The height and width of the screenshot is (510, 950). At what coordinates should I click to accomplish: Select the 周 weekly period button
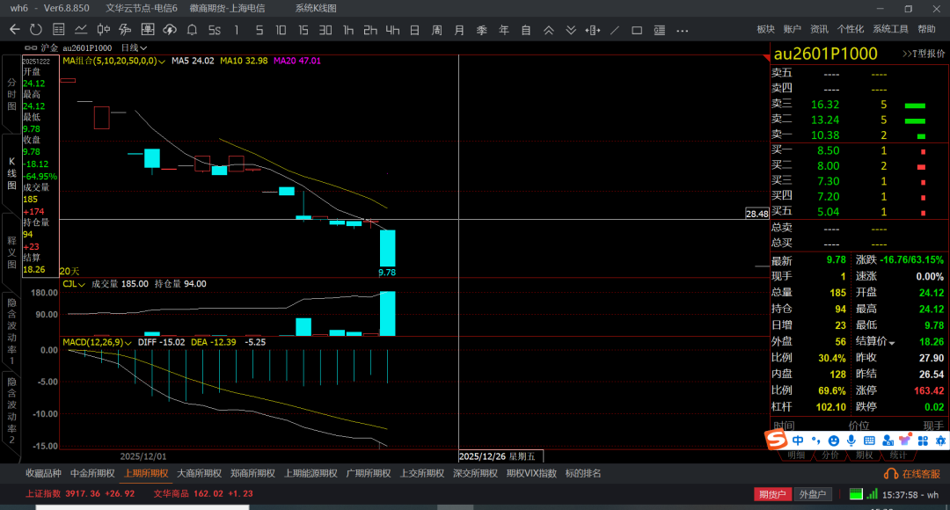point(437,30)
